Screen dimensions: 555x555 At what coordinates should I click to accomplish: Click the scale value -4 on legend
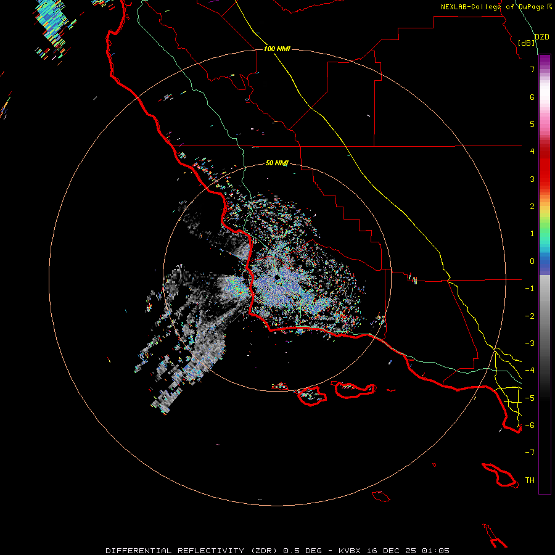point(530,371)
